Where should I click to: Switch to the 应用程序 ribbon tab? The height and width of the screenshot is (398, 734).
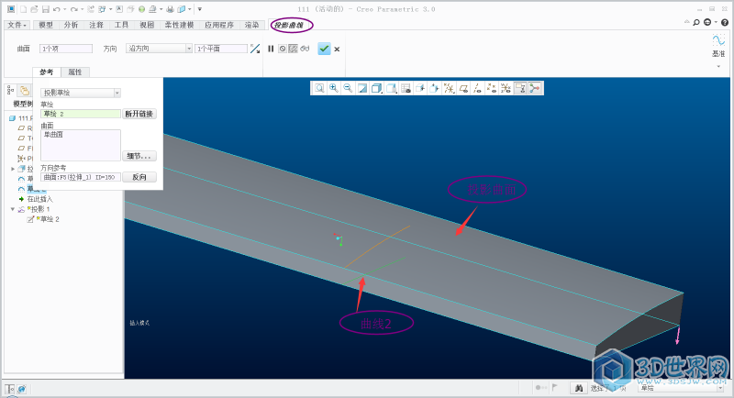pos(219,25)
